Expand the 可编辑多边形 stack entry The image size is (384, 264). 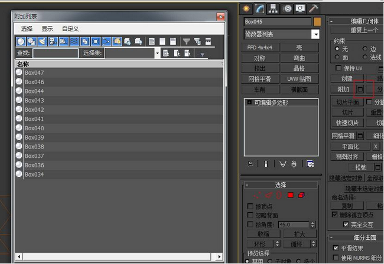[249, 103]
